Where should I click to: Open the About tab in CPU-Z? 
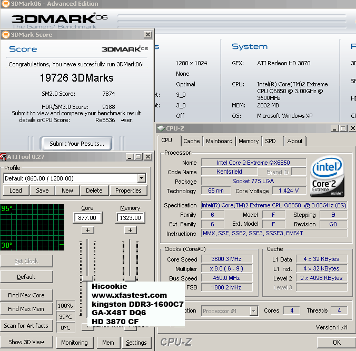(295, 141)
